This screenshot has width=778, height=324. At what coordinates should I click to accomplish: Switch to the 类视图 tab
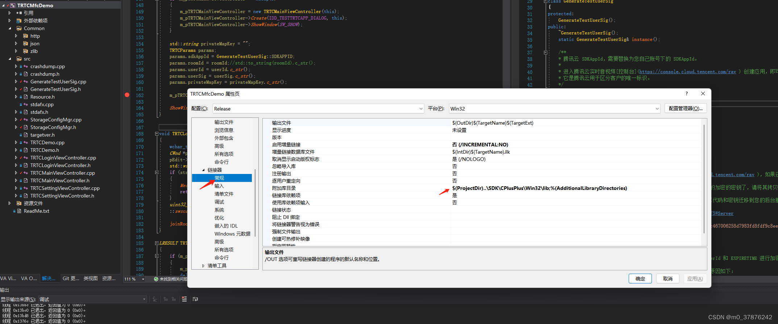(x=91, y=278)
